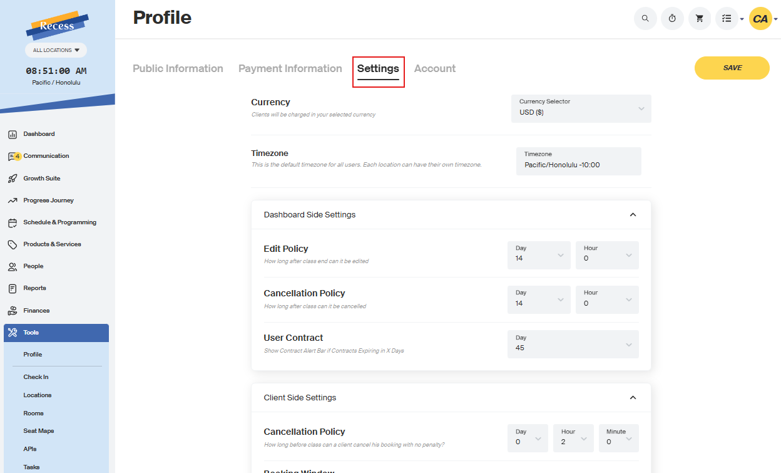Click the Timezone input field
This screenshot has width=781, height=473.
coord(578,161)
